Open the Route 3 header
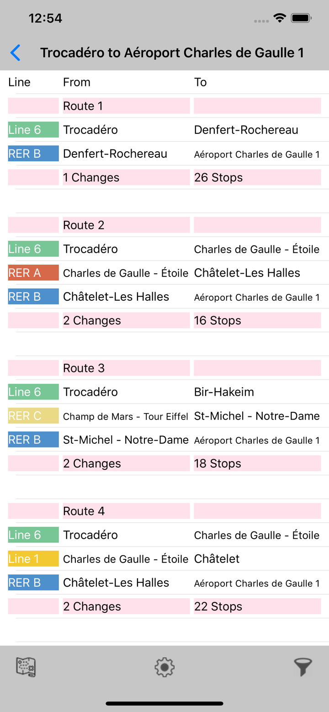The height and width of the screenshot is (712, 329). (x=126, y=368)
